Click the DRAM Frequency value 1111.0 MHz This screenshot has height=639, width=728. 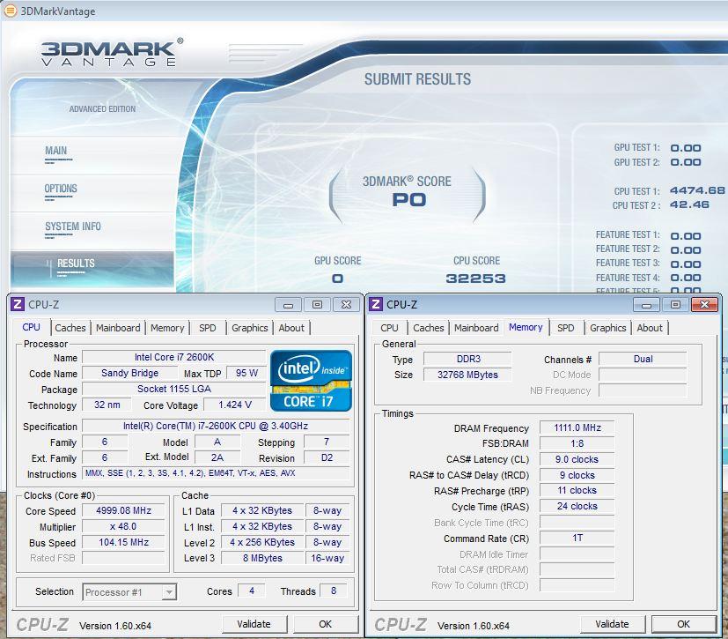(577, 428)
